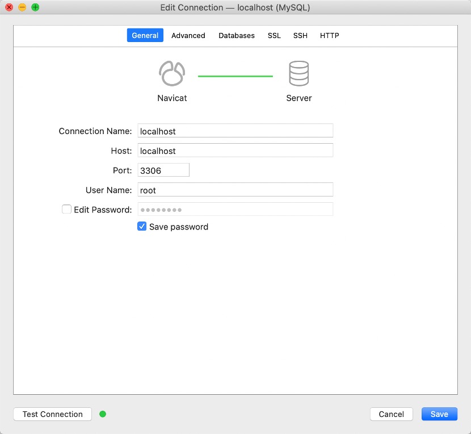Screen dimensions: 471x434
Task: Click the Port field showing 3306
Action: 163,170
